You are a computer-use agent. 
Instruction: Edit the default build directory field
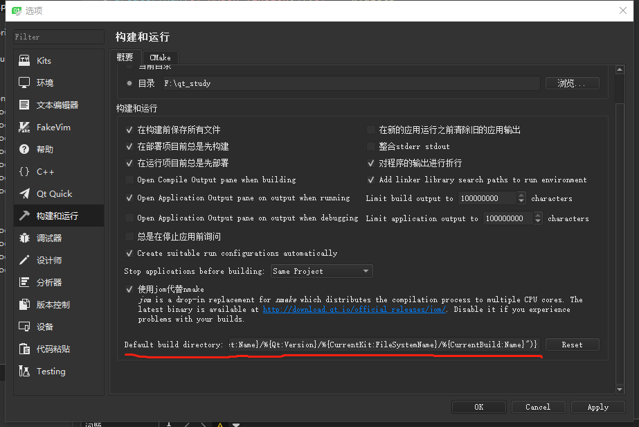(381, 344)
